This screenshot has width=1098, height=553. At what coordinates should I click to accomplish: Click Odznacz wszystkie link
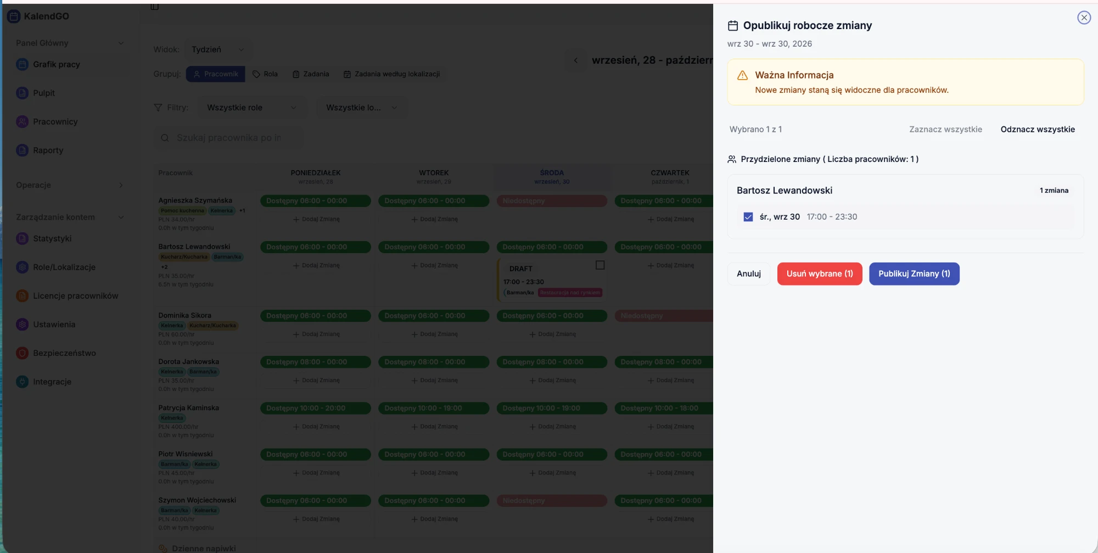[1038, 130]
